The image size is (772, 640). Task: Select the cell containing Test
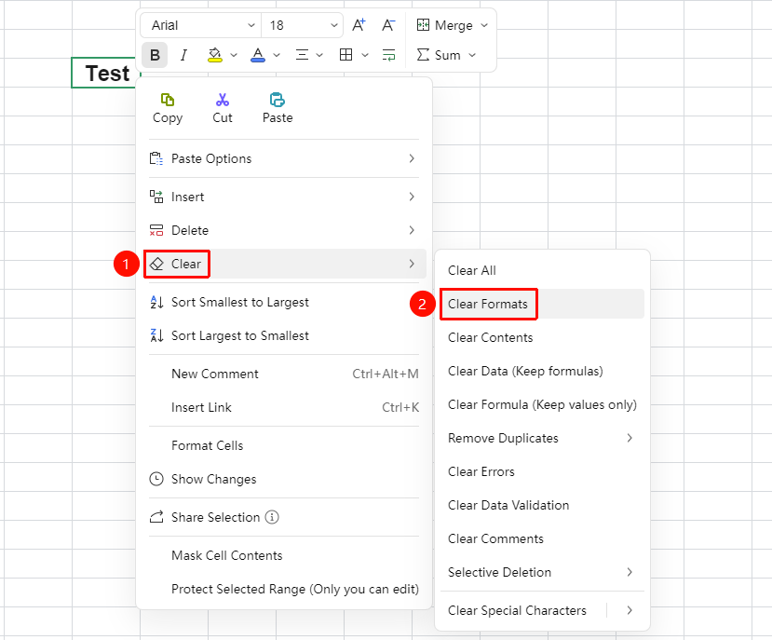point(106,73)
